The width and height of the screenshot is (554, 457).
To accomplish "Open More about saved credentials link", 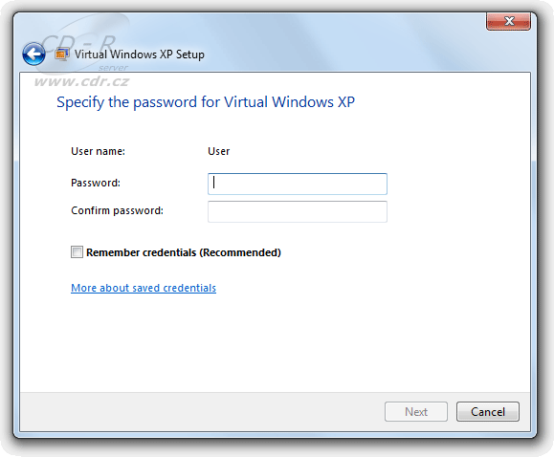I will 144,288.
